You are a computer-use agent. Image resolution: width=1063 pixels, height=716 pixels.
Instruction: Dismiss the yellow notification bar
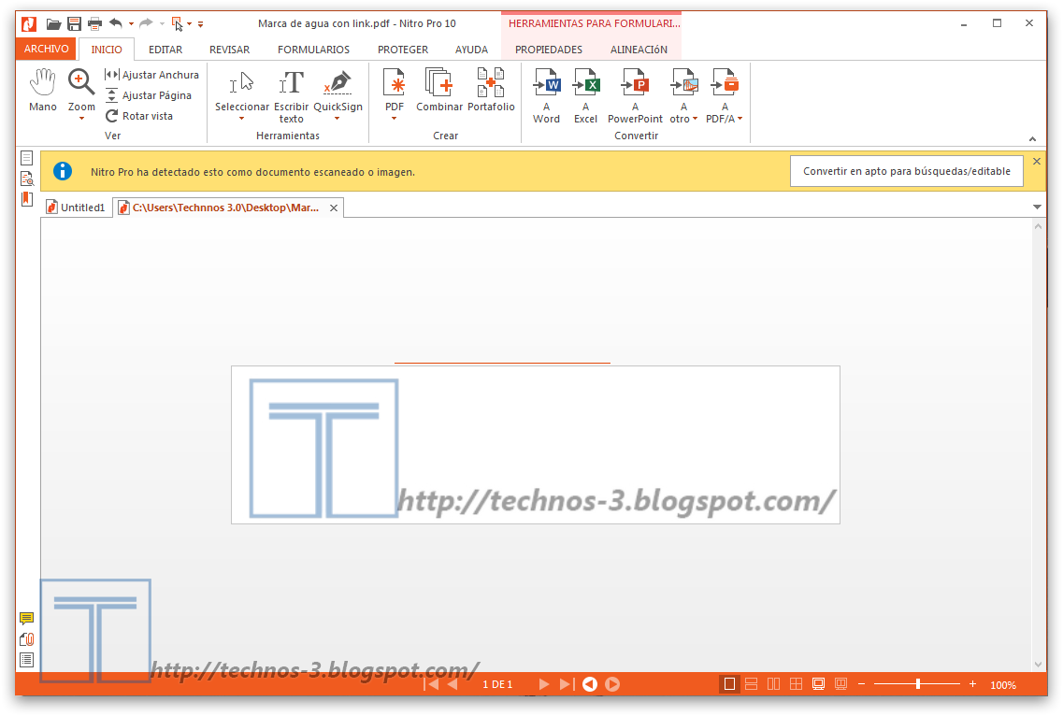tap(1037, 162)
